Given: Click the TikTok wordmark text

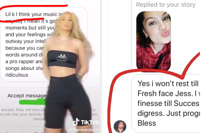Looking at the screenshot, I should [x=90, y=122].
